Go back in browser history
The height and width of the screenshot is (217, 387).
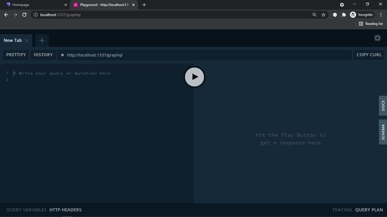pos(6,15)
